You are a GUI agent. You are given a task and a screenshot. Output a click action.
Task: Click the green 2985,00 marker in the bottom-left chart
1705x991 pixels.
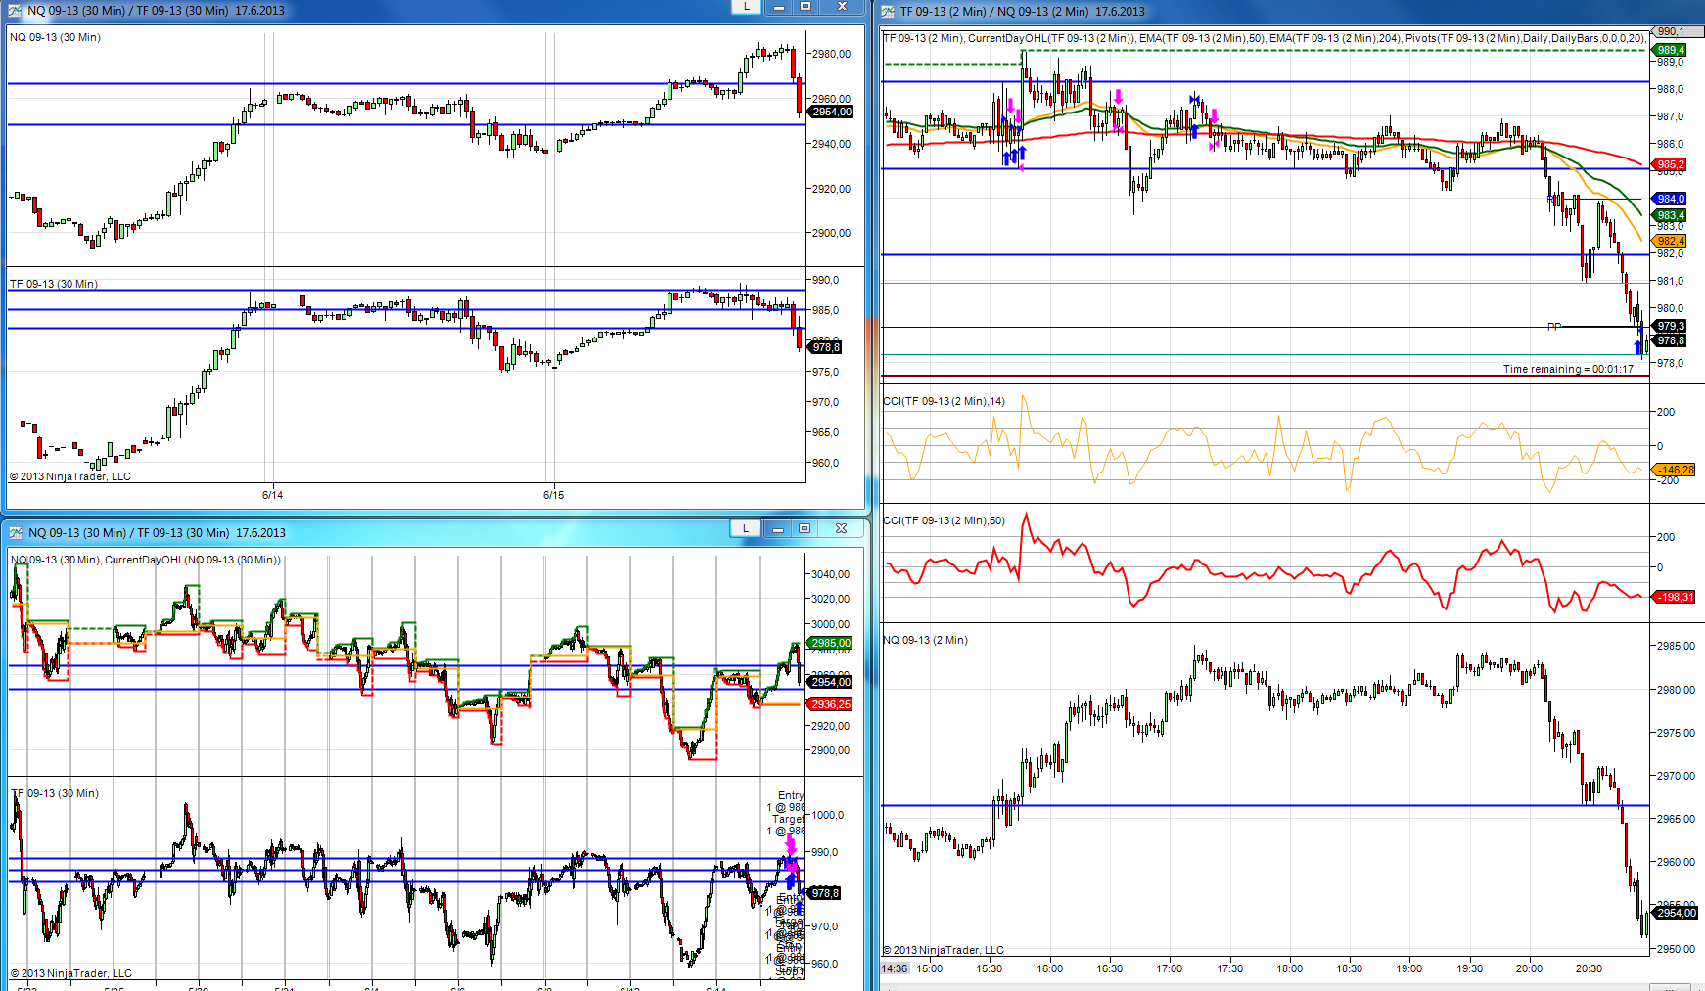[x=830, y=643]
